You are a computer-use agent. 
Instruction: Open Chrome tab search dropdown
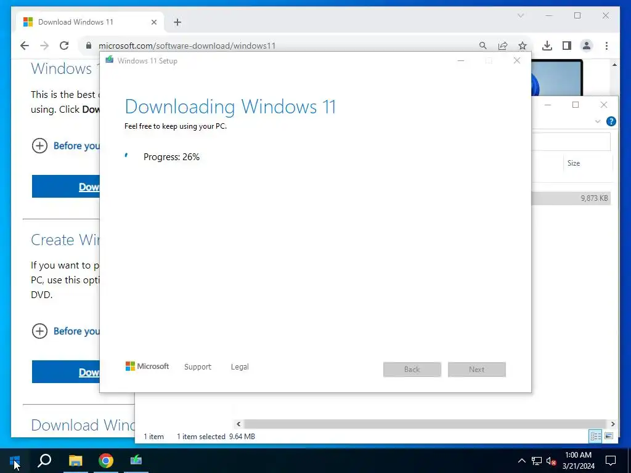(520, 15)
